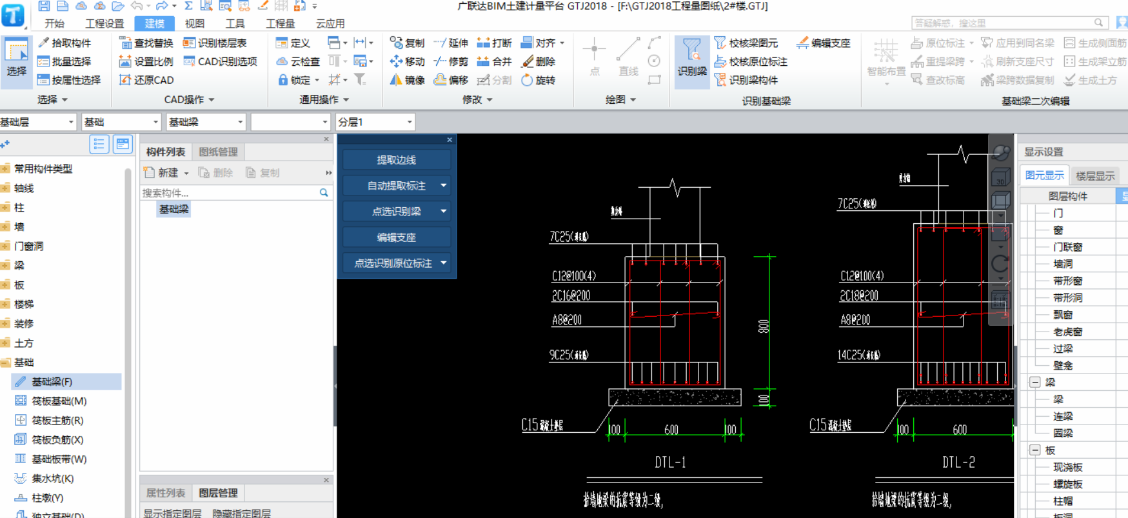Select 筏板基础(M) in the navigation tree
The image size is (1128, 518).
tap(59, 401)
